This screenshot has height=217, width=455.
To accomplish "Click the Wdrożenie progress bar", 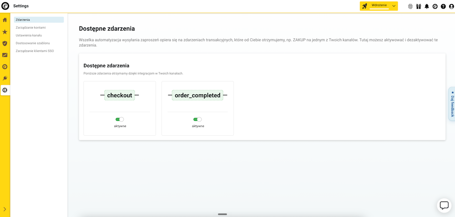I will click(x=379, y=9).
